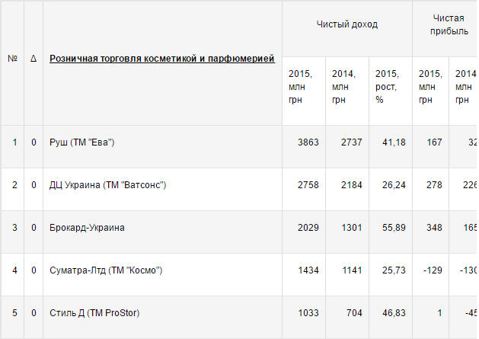479x339 pixels.
Task: Select the 'Руш (ТМ "Ева")' company name
Action: [x=81, y=142]
